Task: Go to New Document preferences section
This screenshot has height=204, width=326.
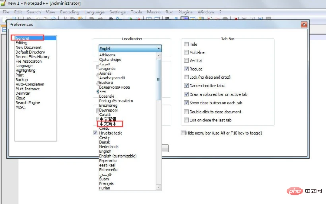Action: point(28,48)
